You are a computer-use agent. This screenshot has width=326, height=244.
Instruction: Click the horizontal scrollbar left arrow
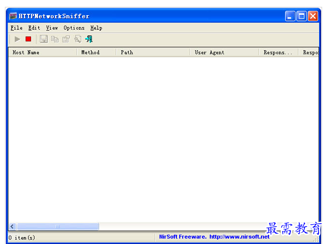tap(12, 227)
